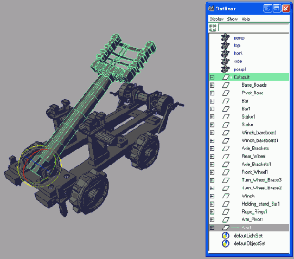Expand the Base_Boards node
The height and width of the screenshot is (259, 294).
click(212, 85)
